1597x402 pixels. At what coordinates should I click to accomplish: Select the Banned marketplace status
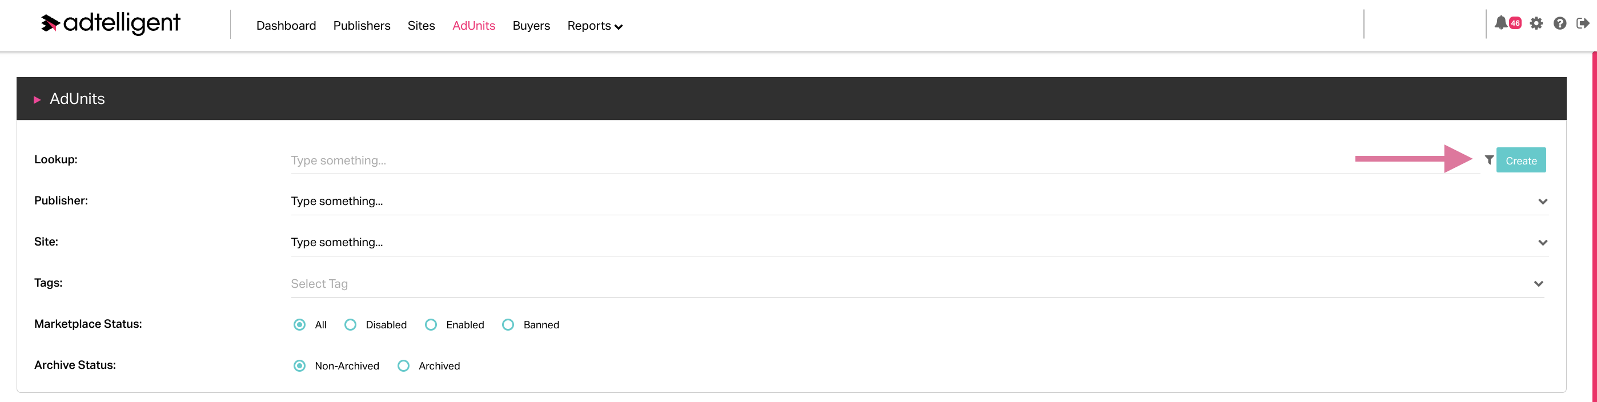click(x=508, y=324)
